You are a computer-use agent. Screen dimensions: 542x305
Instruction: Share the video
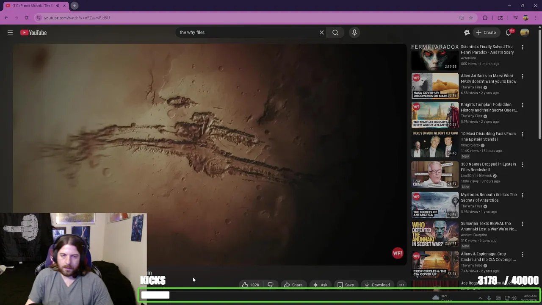point(293,285)
